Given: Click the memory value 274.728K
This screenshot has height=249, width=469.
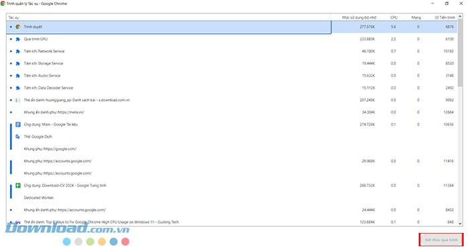Looking at the screenshot, I should click(367, 124).
